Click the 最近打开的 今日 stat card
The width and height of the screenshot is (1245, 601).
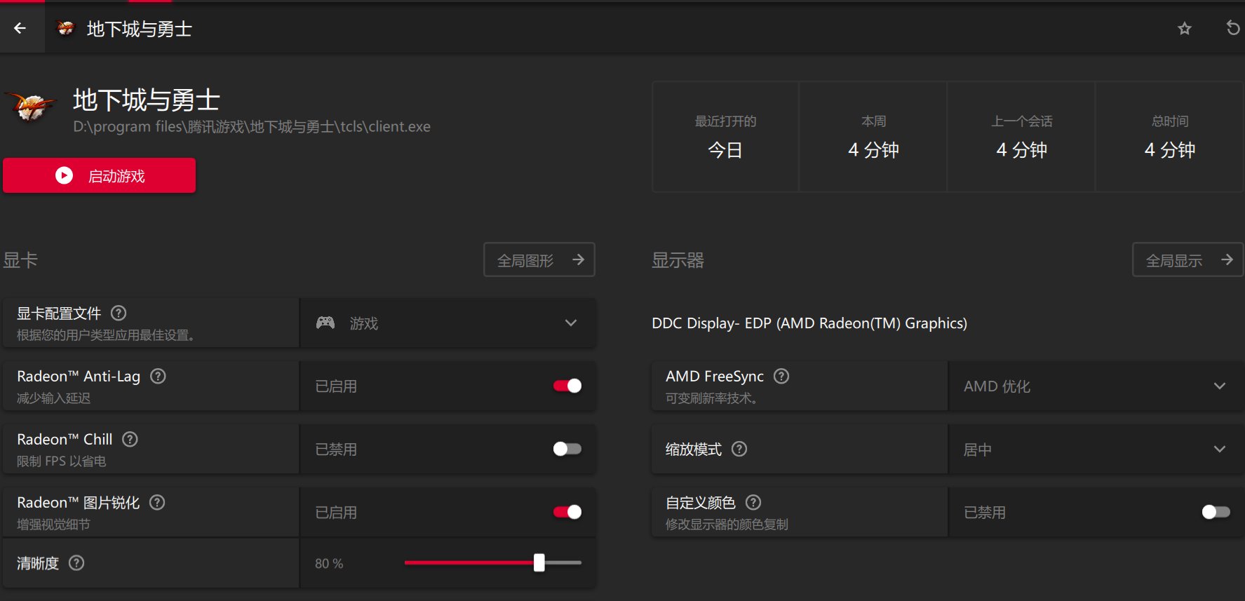(x=725, y=137)
